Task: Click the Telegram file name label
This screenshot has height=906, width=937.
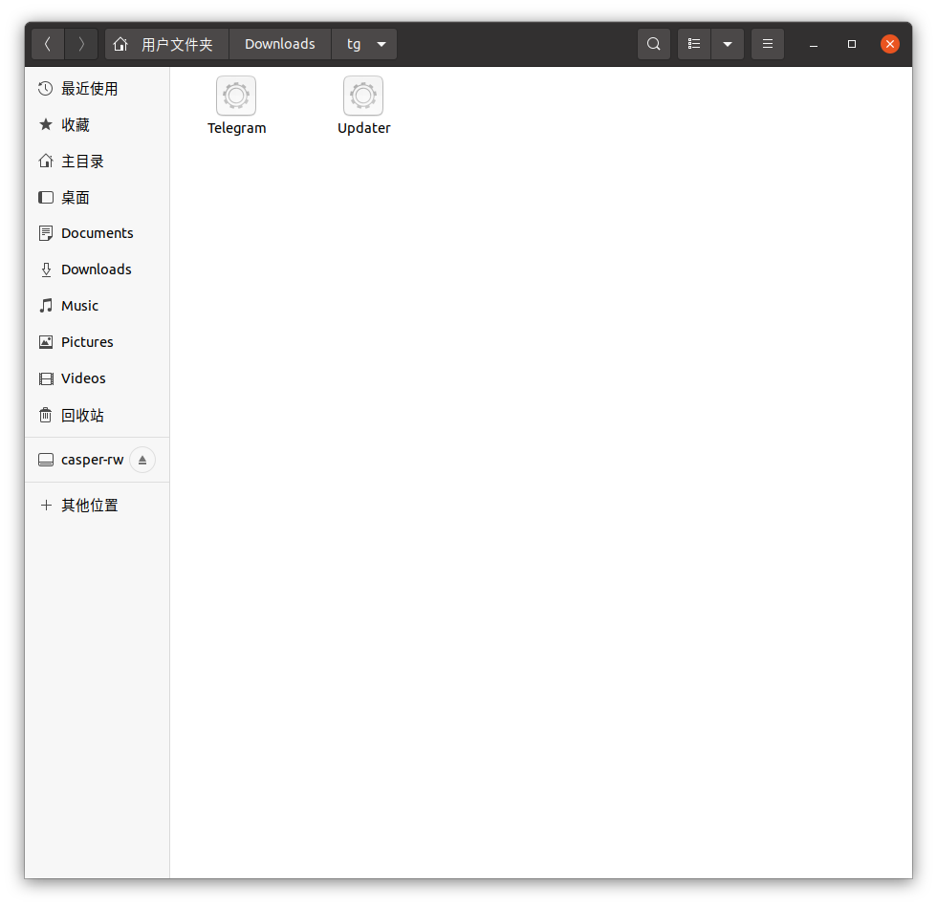Action: point(237,128)
